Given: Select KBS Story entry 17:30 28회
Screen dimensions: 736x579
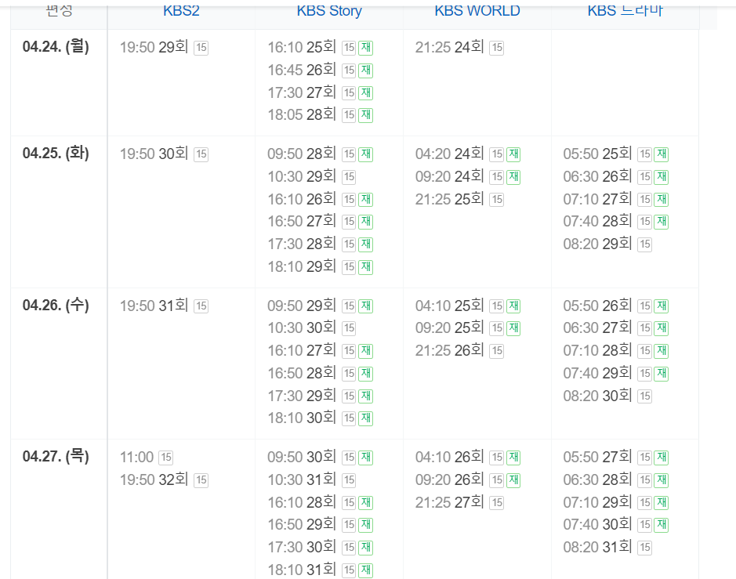Looking at the screenshot, I should (302, 244).
